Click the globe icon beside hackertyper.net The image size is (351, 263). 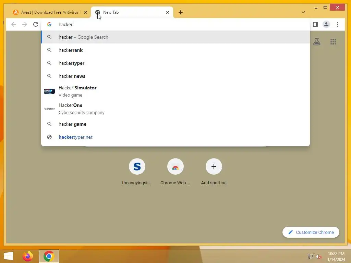[49, 137]
